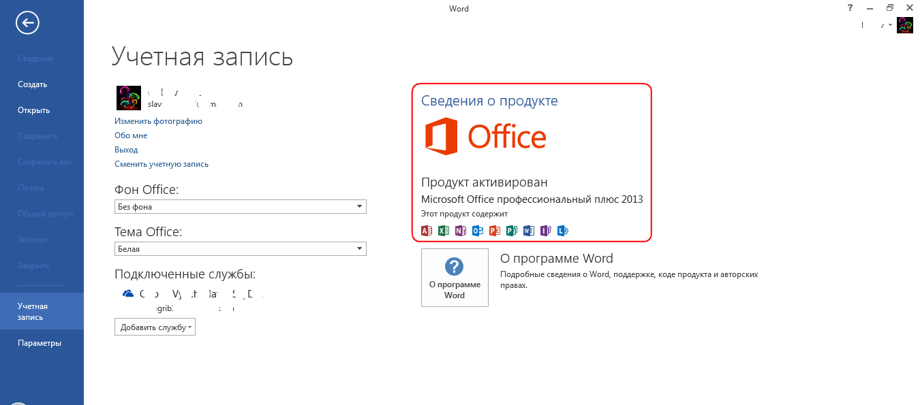Click the Publisher product icon
920x405 pixels.
tap(512, 231)
